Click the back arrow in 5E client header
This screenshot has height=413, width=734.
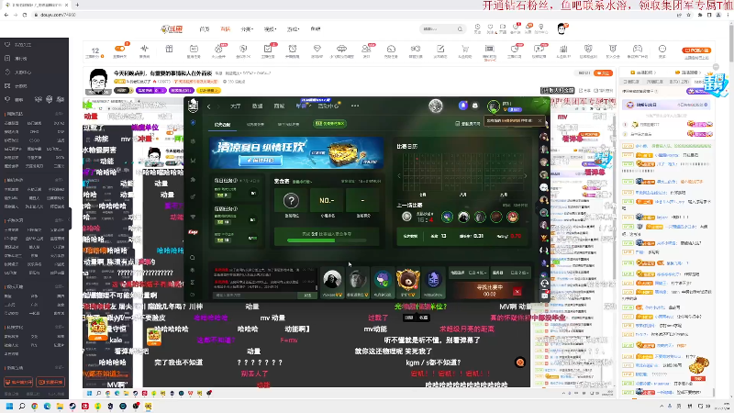click(209, 106)
